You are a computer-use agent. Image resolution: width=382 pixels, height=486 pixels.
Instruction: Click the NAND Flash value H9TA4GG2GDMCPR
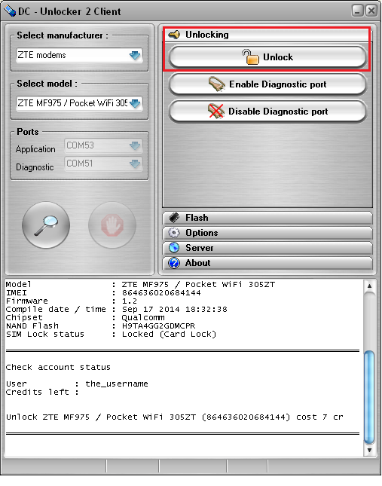[x=158, y=326]
